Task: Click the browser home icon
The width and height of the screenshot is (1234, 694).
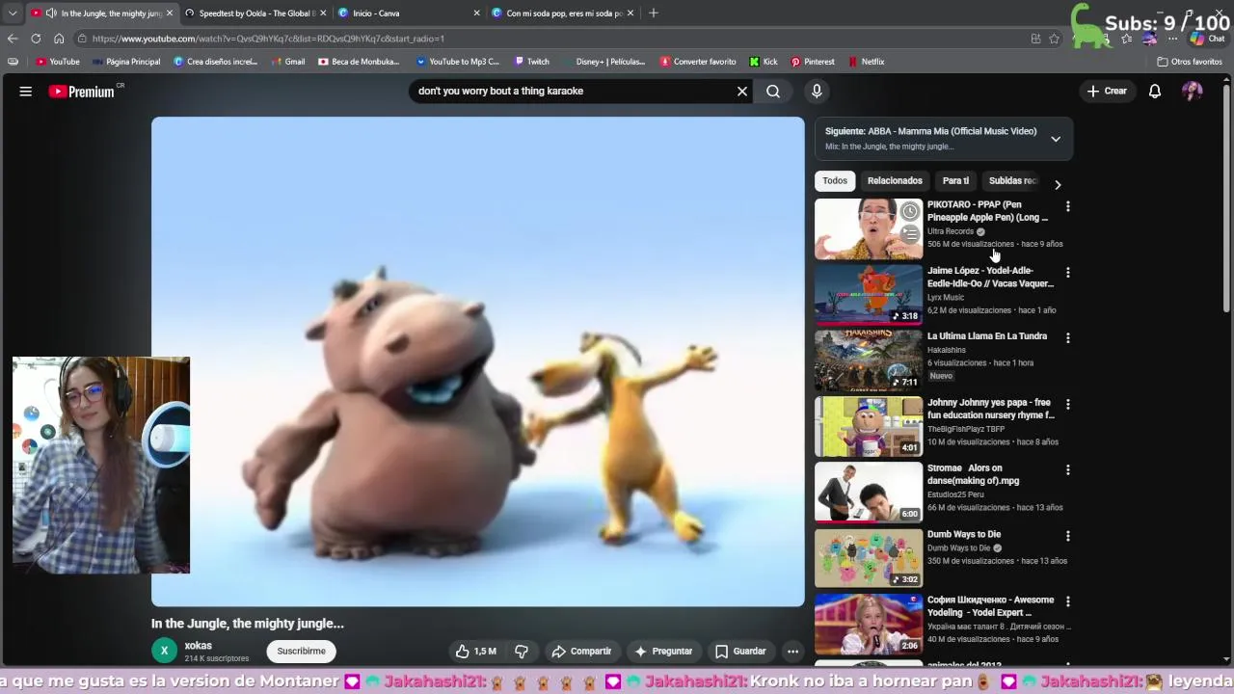Action: 59,39
